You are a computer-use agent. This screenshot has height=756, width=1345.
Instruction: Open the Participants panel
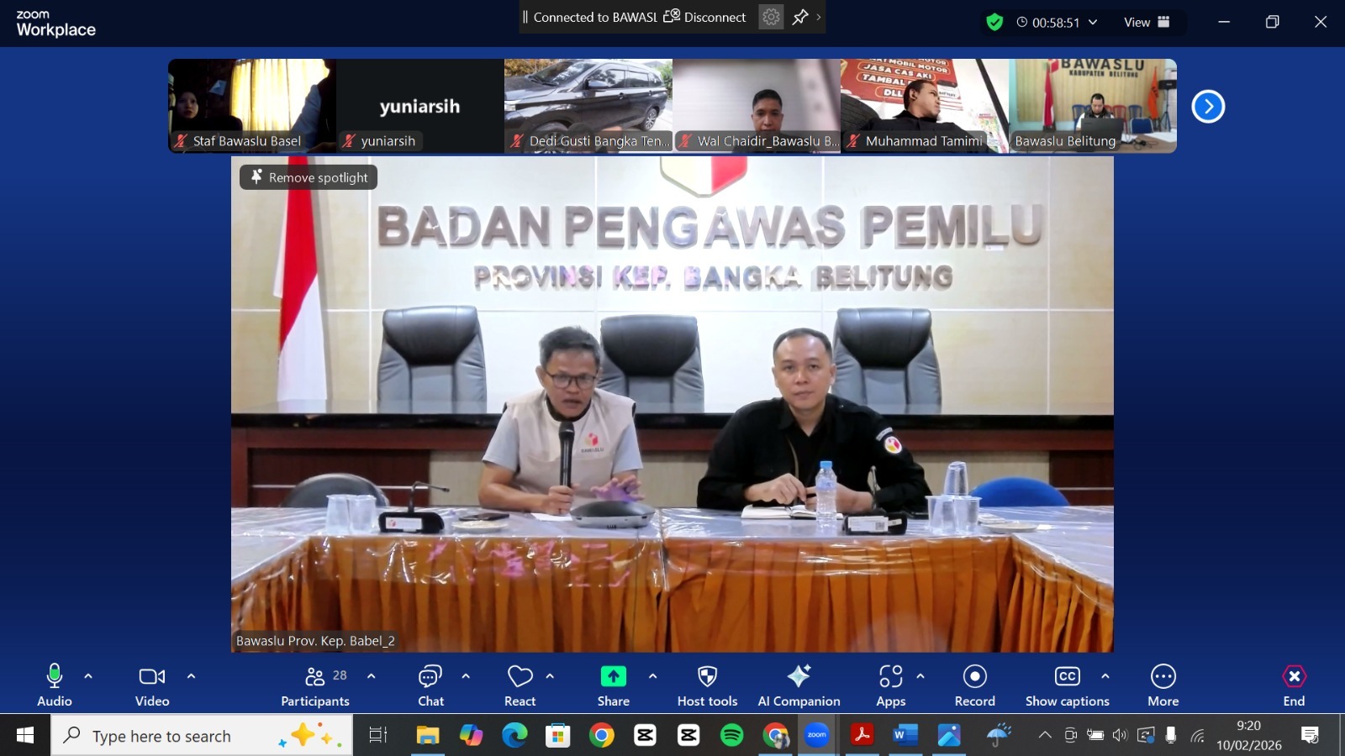(316, 685)
